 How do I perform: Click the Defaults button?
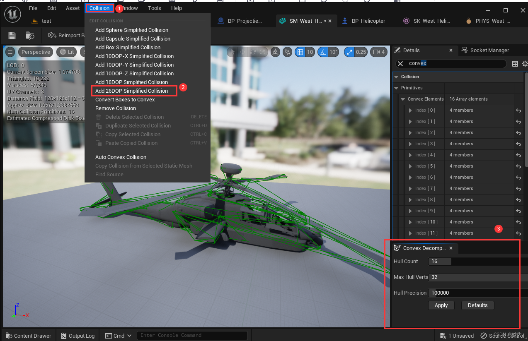477,305
